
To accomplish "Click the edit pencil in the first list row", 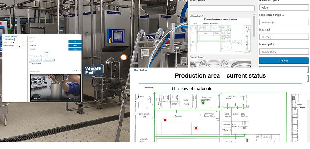I will tap(20, 42).
